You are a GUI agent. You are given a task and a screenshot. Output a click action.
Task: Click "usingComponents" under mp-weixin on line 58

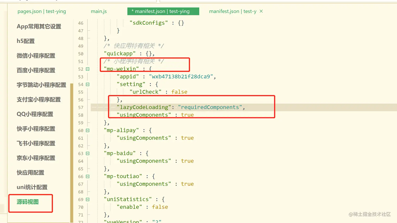tap(144, 115)
